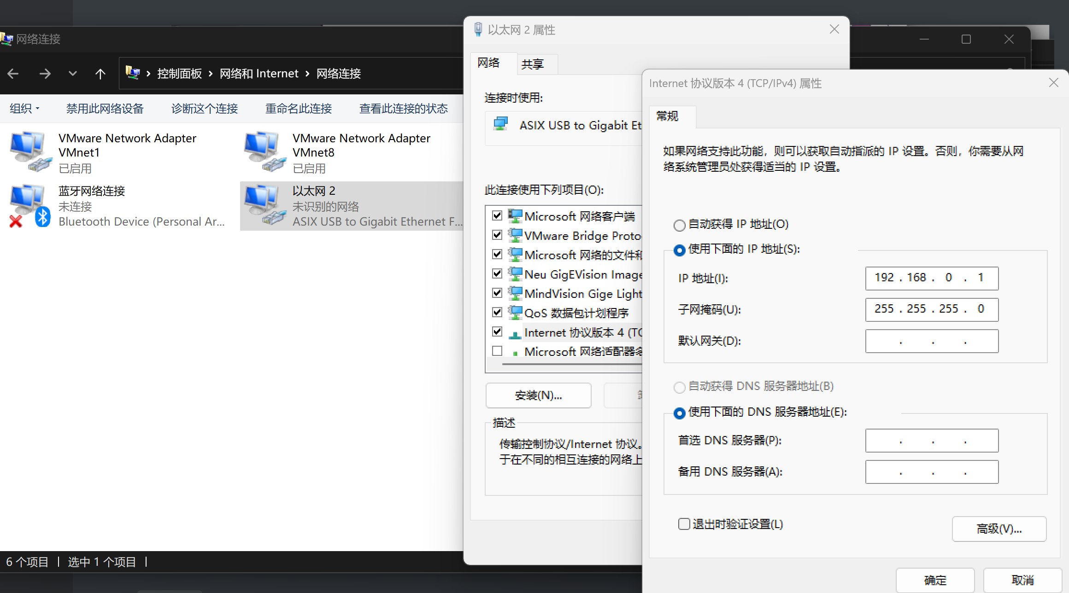Navigate forward with the right arrow
Viewport: 1069px width, 593px height.
coord(45,74)
